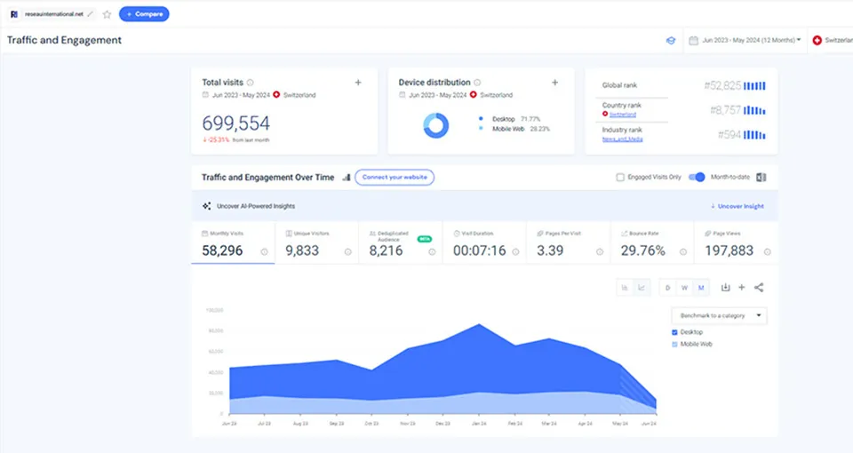
Task: Open the Benchmark to a category dropdown
Action: pos(719,315)
